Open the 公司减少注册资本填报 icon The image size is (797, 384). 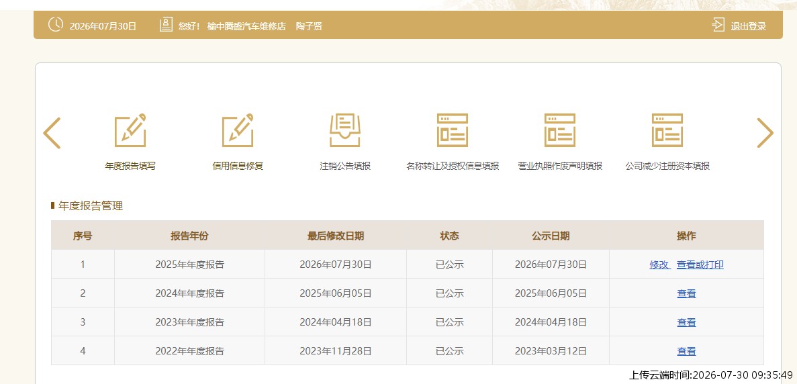pyautogui.click(x=667, y=130)
